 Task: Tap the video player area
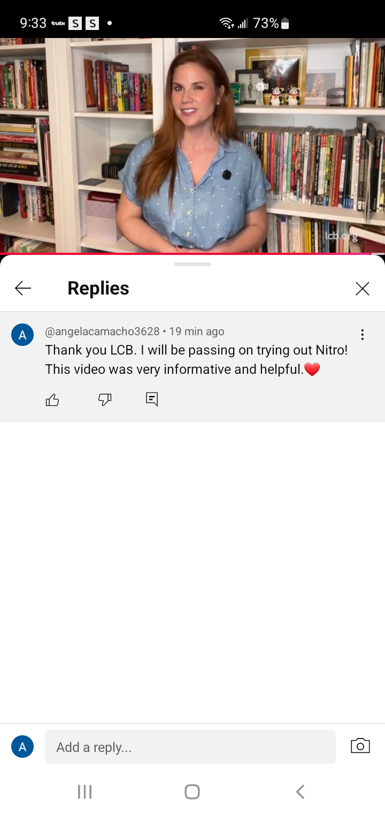(x=192, y=145)
